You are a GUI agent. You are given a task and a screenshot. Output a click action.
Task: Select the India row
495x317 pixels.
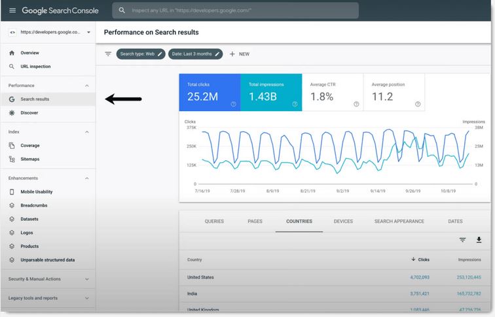click(x=335, y=293)
